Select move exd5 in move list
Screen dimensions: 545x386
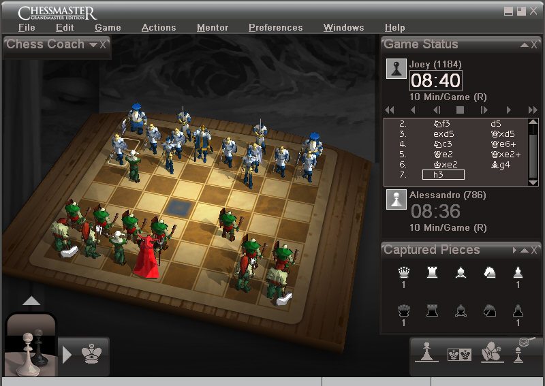pyautogui.click(x=443, y=134)
